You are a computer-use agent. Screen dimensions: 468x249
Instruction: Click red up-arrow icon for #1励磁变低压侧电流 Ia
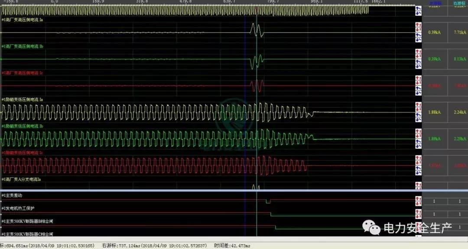point(419,105)
